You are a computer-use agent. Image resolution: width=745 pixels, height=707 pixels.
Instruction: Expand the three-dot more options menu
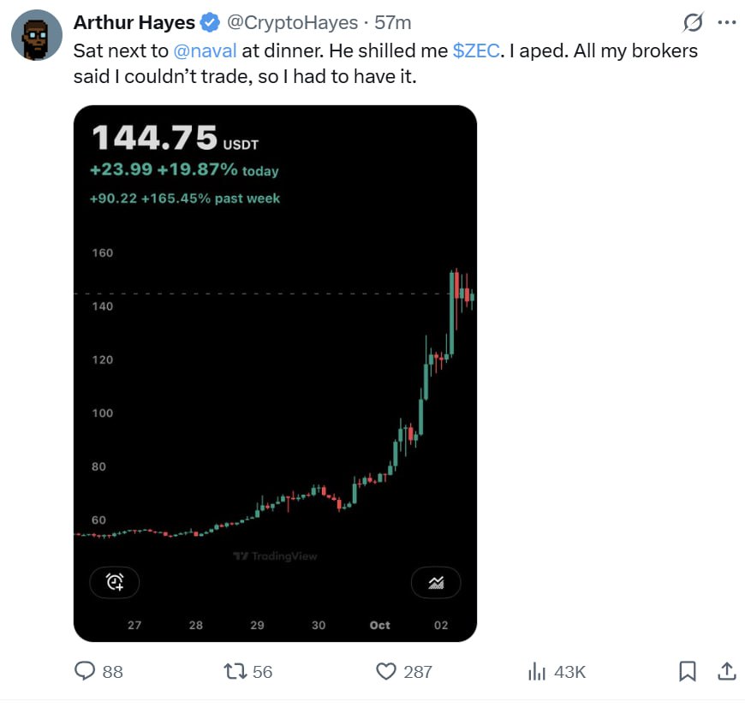click(x=726, y=22)
